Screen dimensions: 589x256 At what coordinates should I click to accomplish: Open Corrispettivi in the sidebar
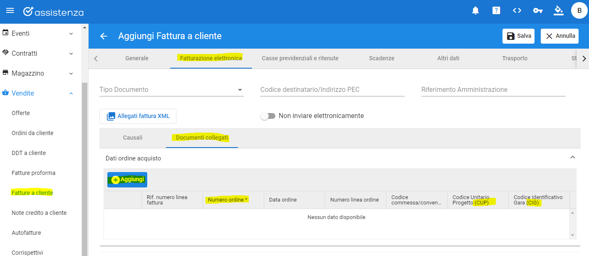[27, 252]
